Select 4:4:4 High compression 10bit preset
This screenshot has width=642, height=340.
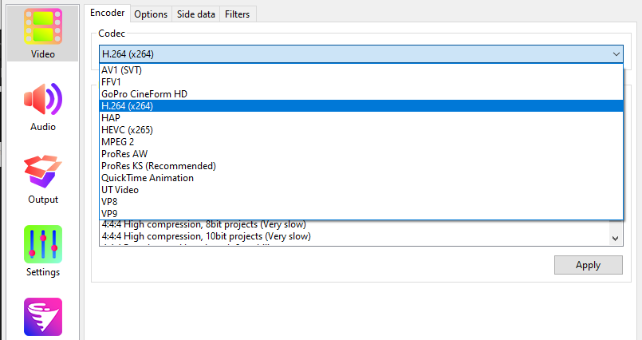coord(207,236)
